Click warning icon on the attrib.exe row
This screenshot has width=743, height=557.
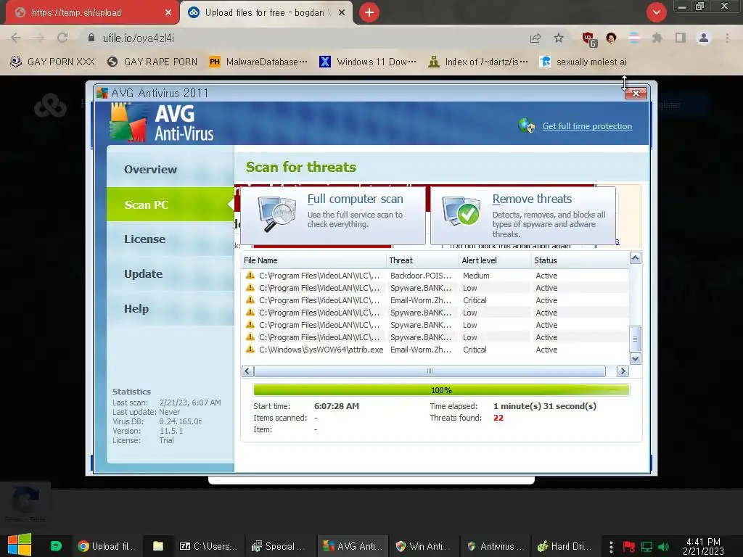[250, 350]
